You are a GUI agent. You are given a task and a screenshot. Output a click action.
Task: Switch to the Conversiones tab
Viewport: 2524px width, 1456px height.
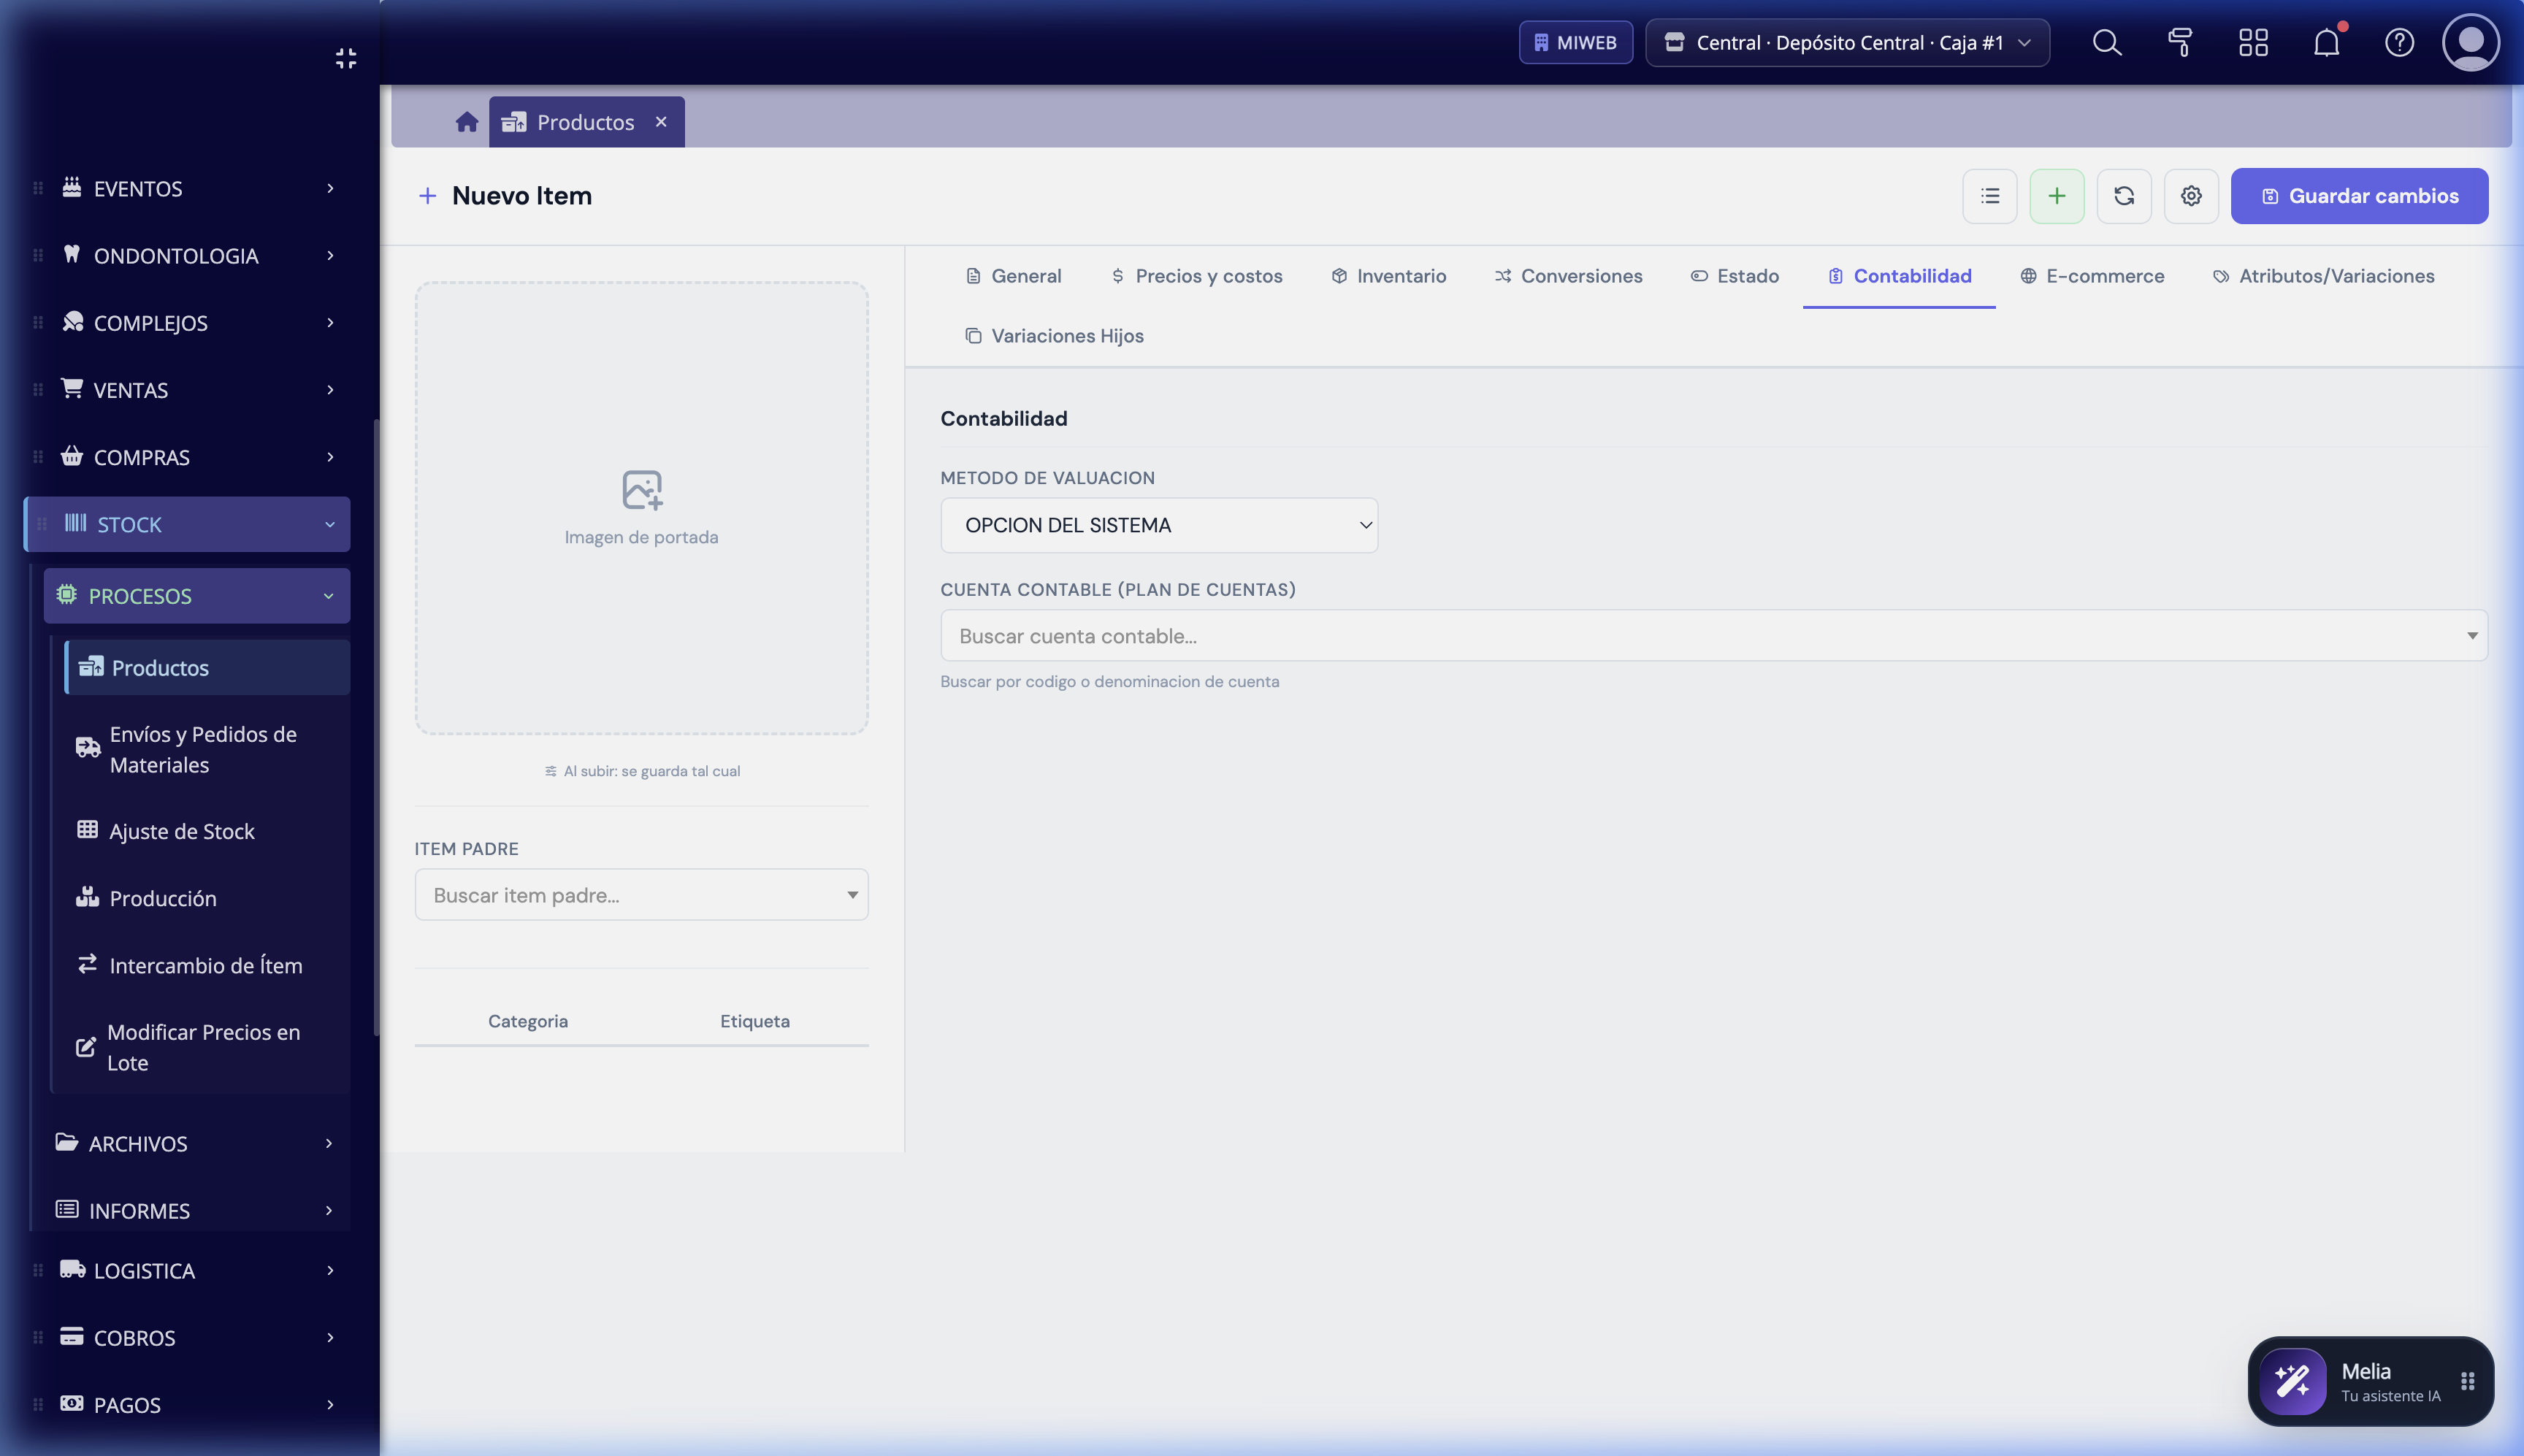(x=1568, y=276)
